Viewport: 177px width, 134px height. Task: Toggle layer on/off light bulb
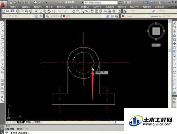coord(51,16)
